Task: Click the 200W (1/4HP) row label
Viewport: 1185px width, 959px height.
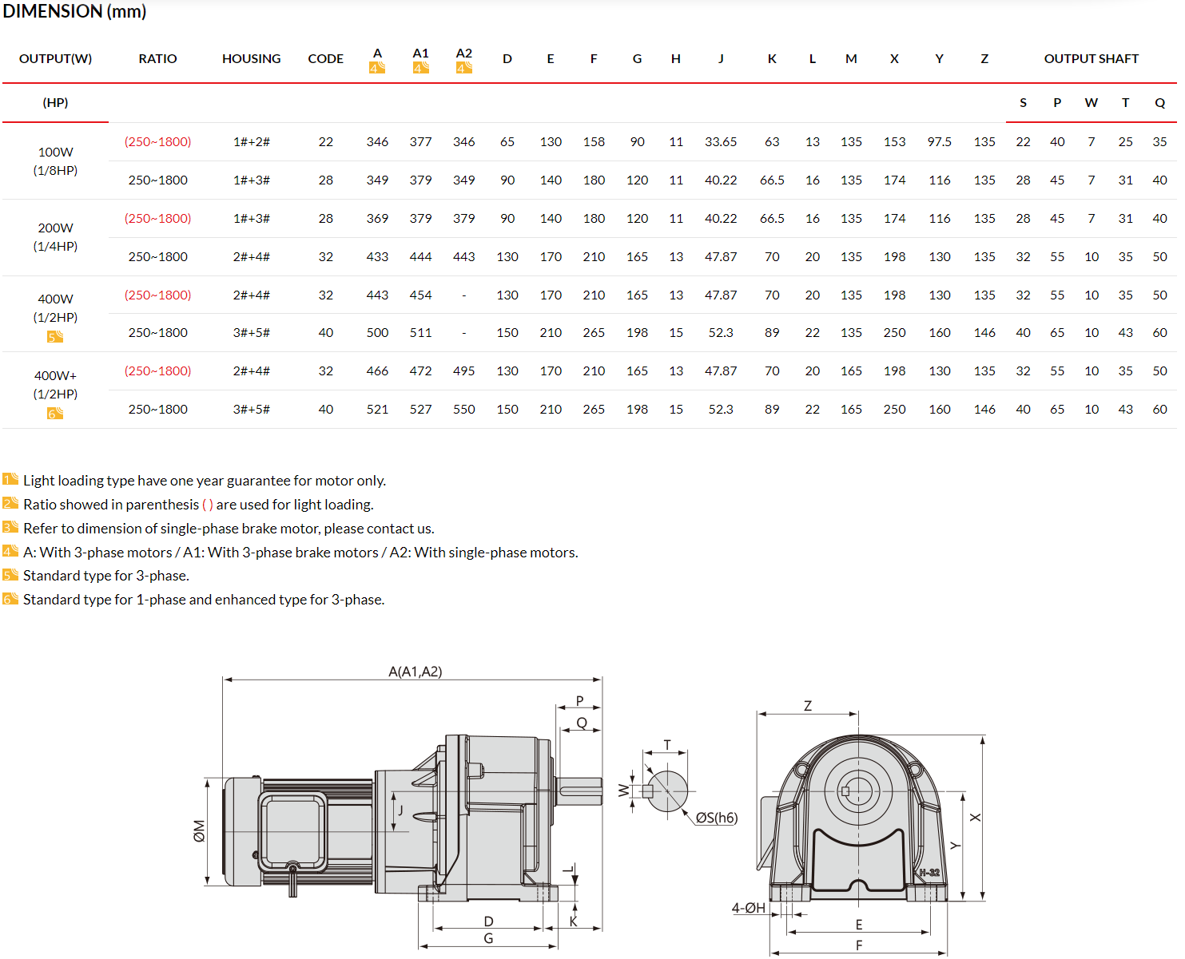Action: [55, 237]
